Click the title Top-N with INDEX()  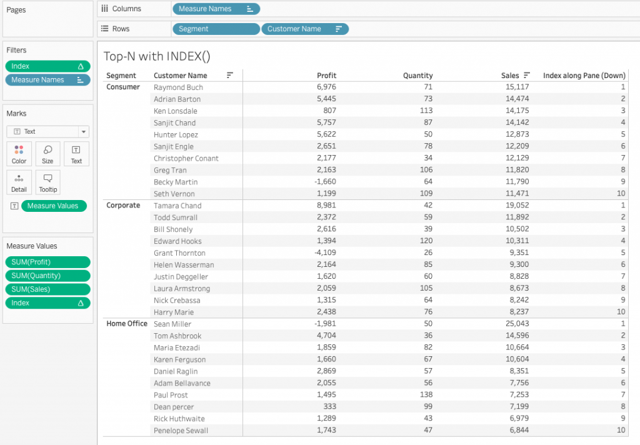click(x=157, y=56)
